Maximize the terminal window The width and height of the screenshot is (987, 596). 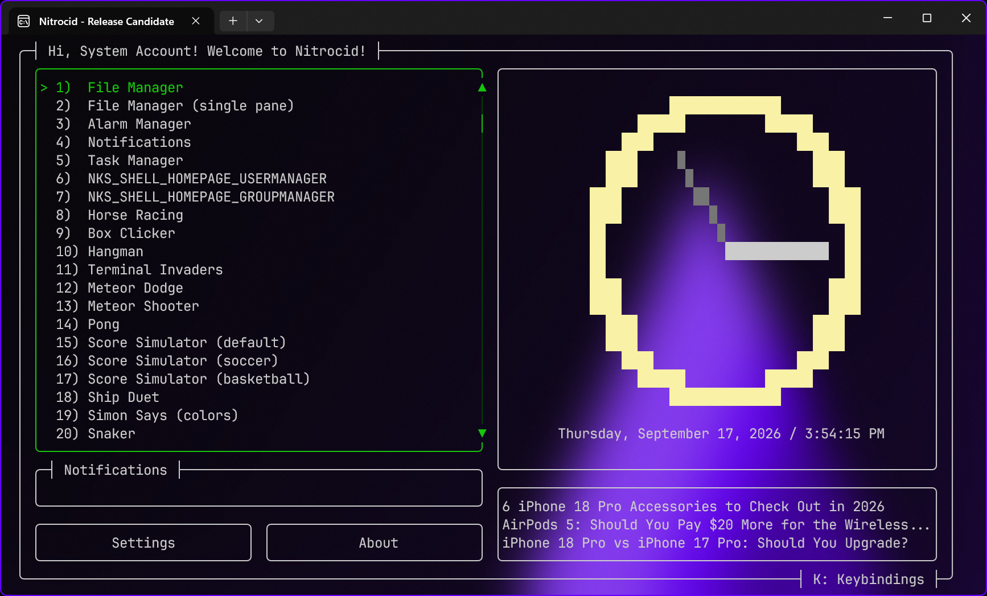927,18
